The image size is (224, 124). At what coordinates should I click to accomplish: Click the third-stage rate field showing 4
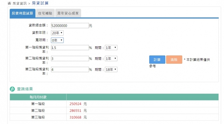click(70, 69)
